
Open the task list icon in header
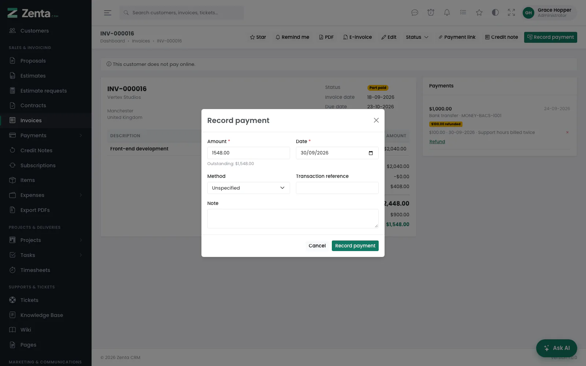click(x=463, y=13)
